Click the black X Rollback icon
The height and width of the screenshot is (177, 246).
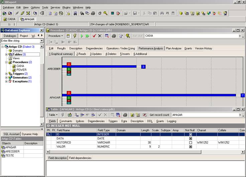coord(100,36)
